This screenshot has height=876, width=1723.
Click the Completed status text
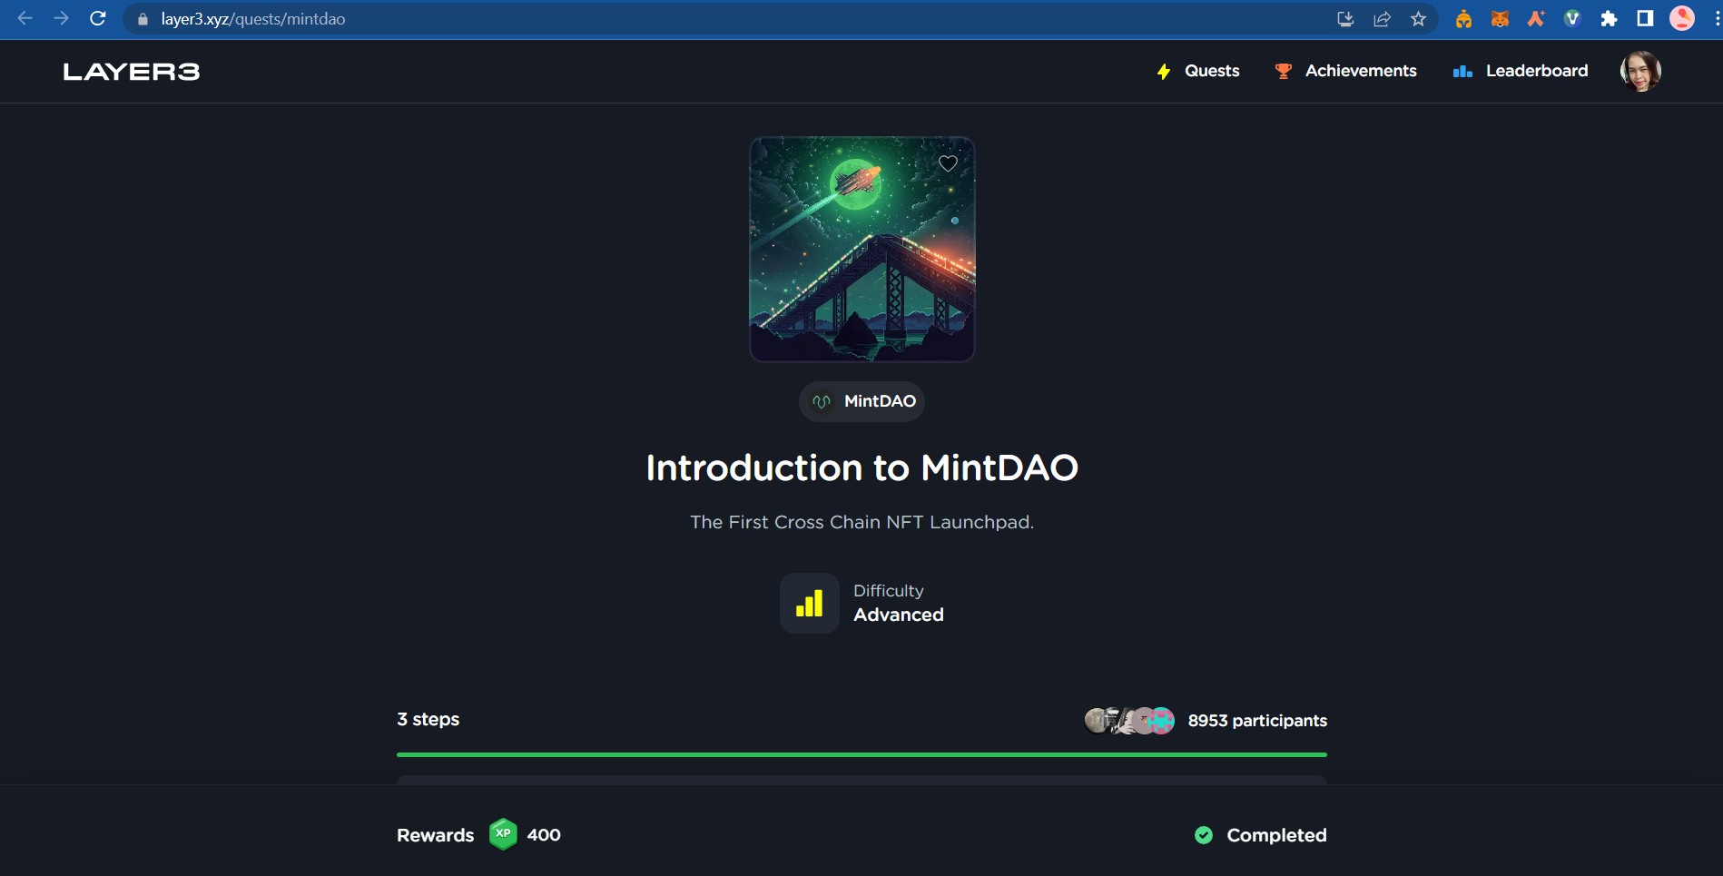tap(1276, 835)
